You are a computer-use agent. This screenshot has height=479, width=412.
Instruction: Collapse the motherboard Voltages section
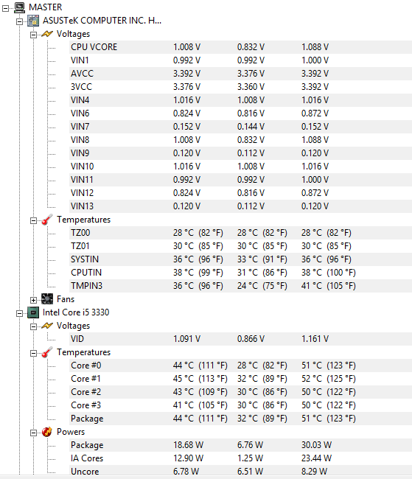33,35
